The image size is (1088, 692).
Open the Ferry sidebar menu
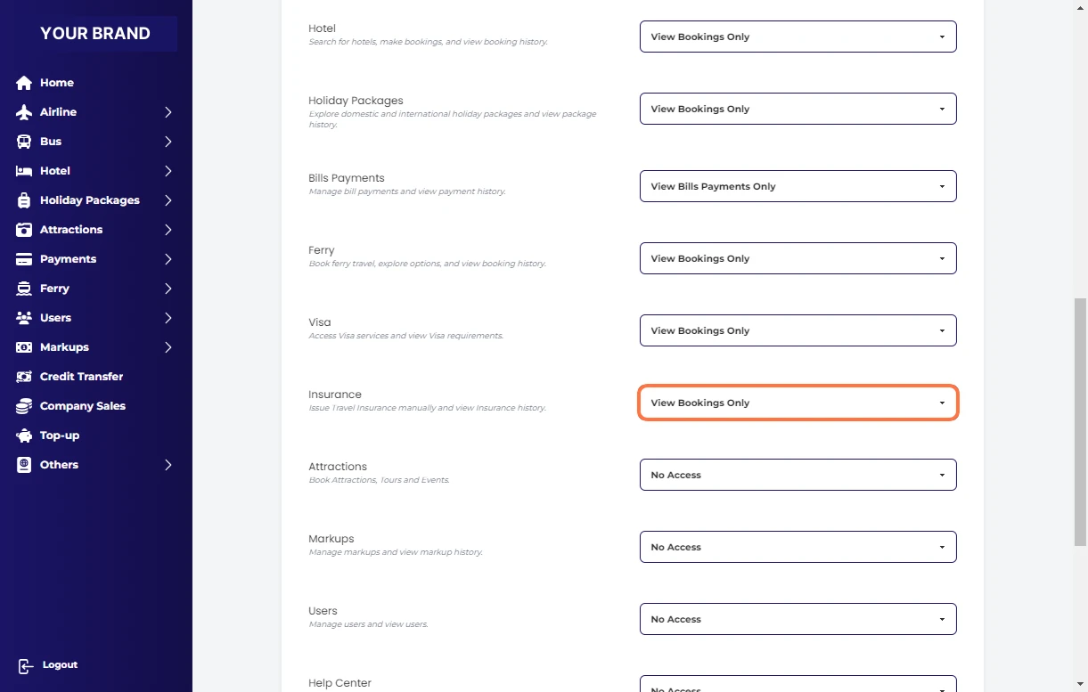(54, 289)
